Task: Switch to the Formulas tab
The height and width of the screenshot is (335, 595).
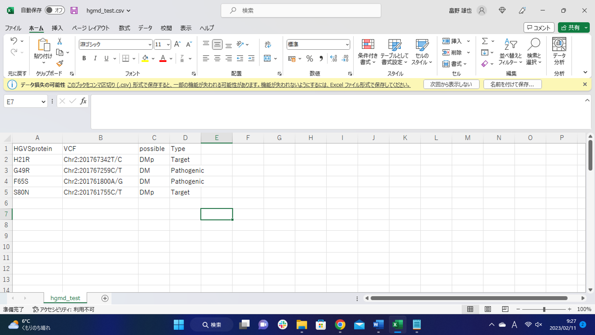Action: (x=124, y=28)
